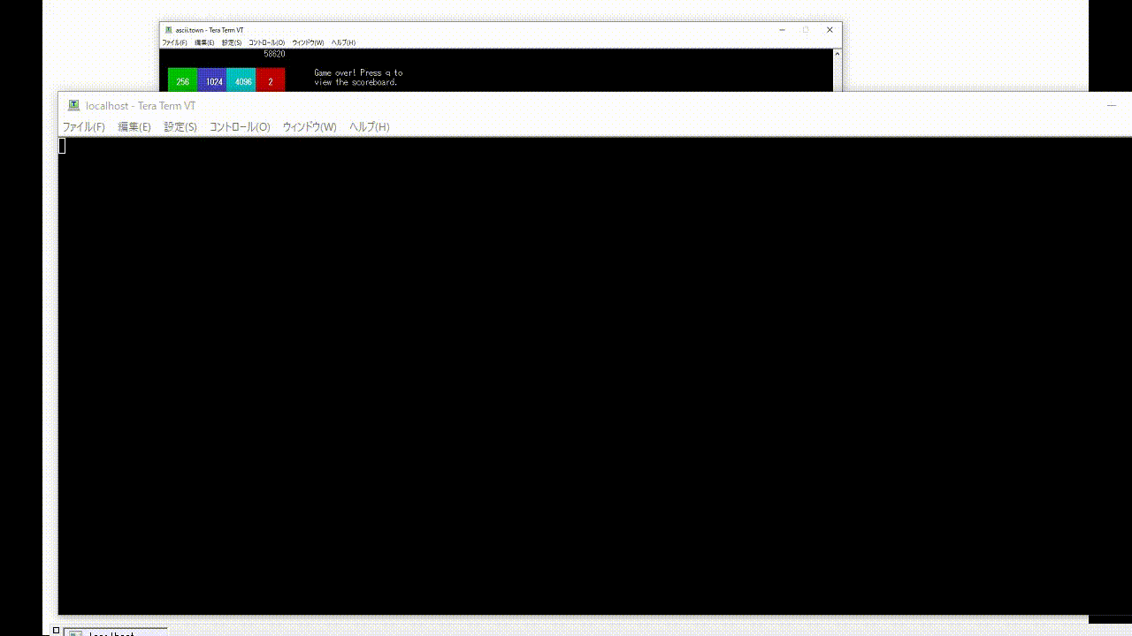Click the terminal cursor in localhost window
The image size is (1132, 636).
[63, 146]
